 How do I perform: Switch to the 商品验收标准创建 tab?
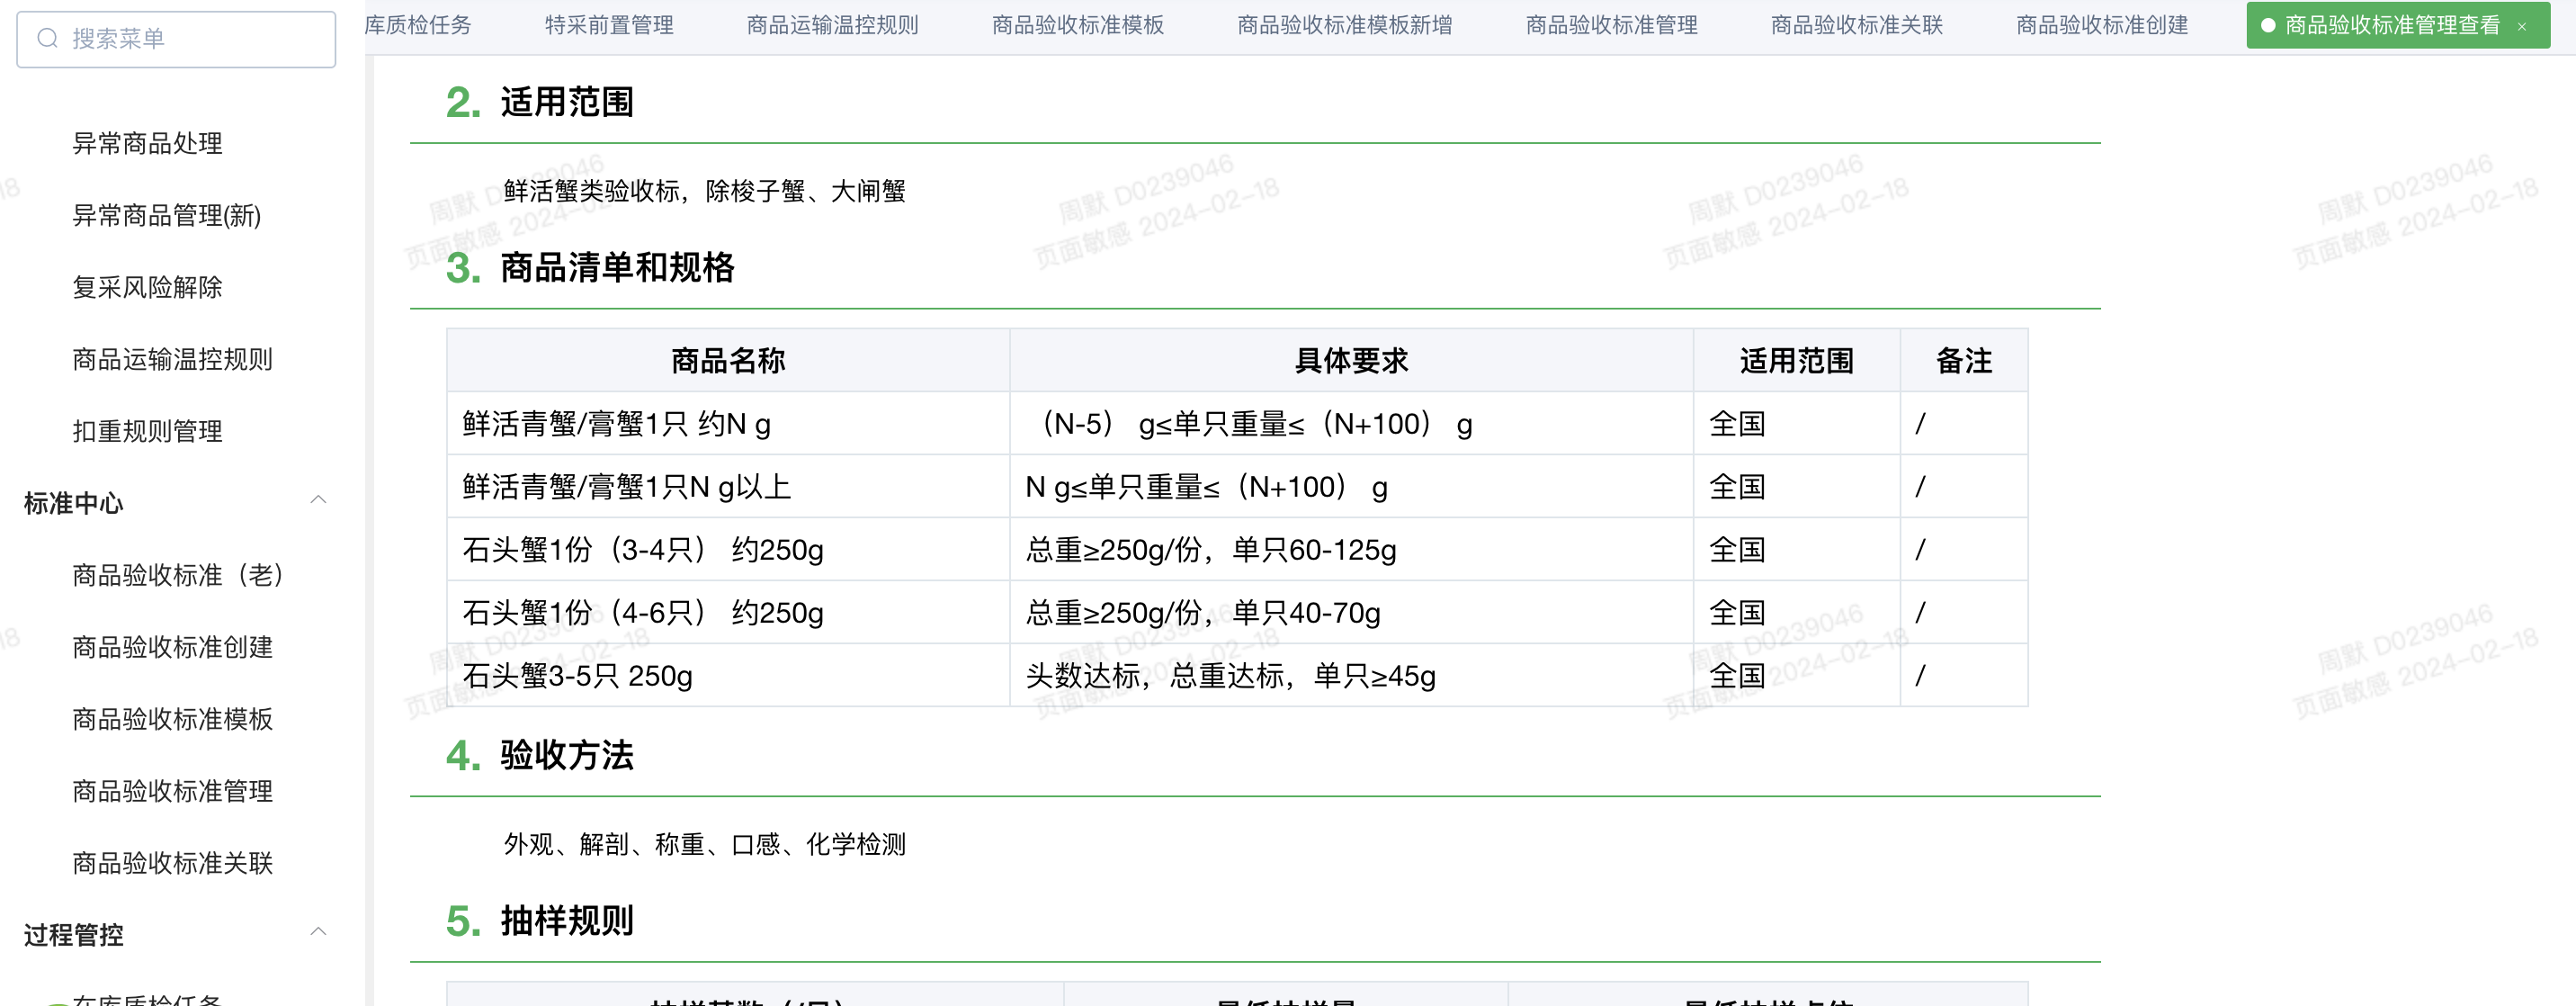point(2101,25)
